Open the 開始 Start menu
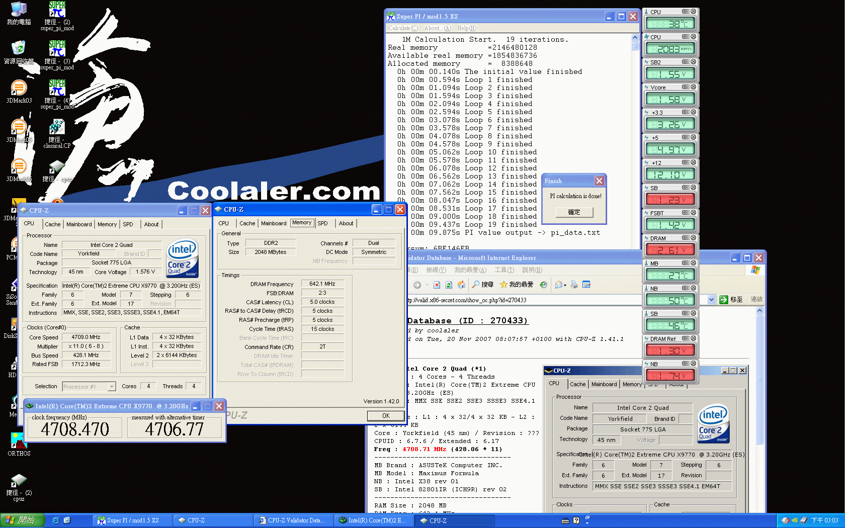This screenshot has height=528, width=845. [x=22, y=520]
